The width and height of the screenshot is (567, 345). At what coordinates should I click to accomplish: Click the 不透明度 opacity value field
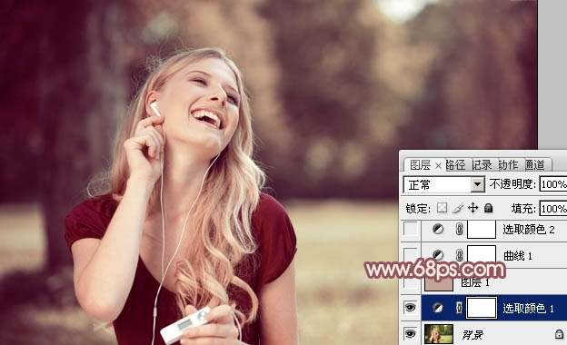(553, 184)
